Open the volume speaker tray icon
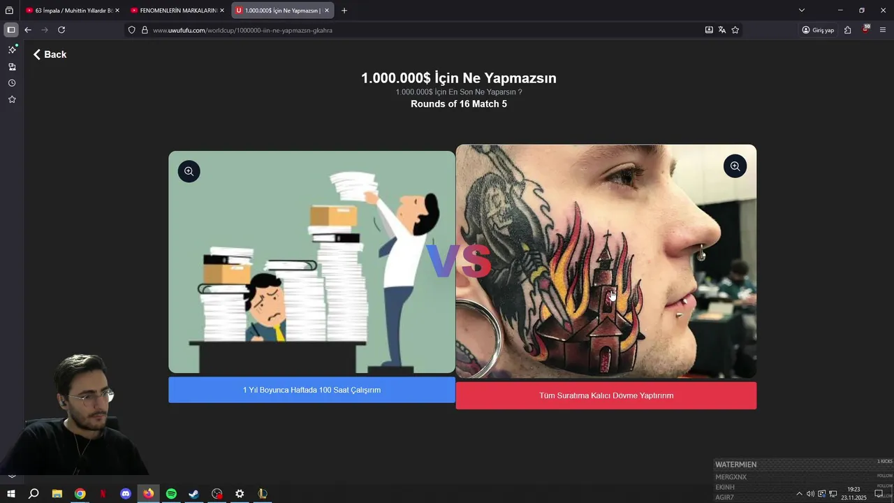This screenshot has width=894, height=503. pyautogui.click(x=810, y=494)
